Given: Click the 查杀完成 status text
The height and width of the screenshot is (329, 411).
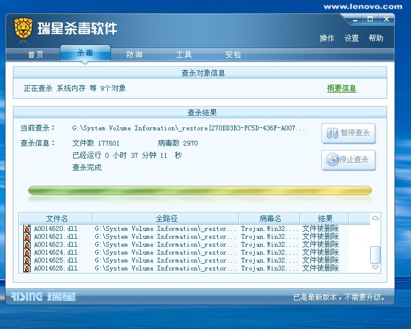Looking at the screenshot, I should (87, 168).
